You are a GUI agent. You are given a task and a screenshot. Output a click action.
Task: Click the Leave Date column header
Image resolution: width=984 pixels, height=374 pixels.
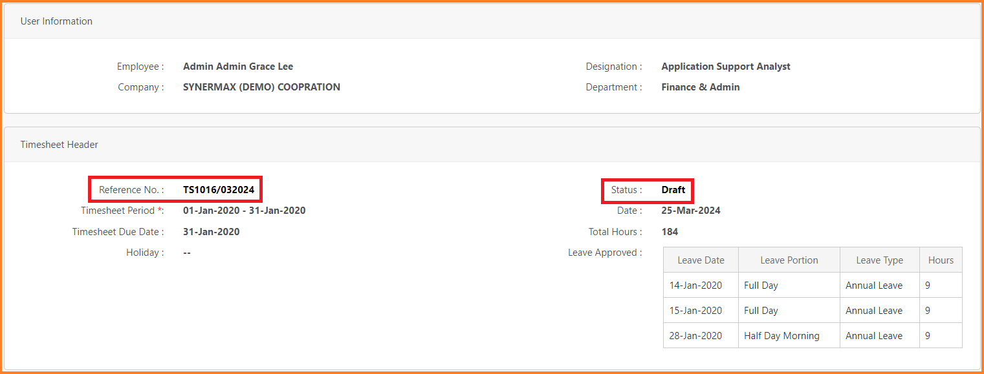point(701,260)
